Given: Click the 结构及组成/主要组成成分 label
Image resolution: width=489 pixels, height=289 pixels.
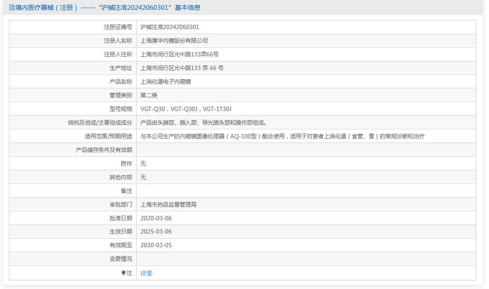Looking at the screenshot, I should click(x=100, y=123).
